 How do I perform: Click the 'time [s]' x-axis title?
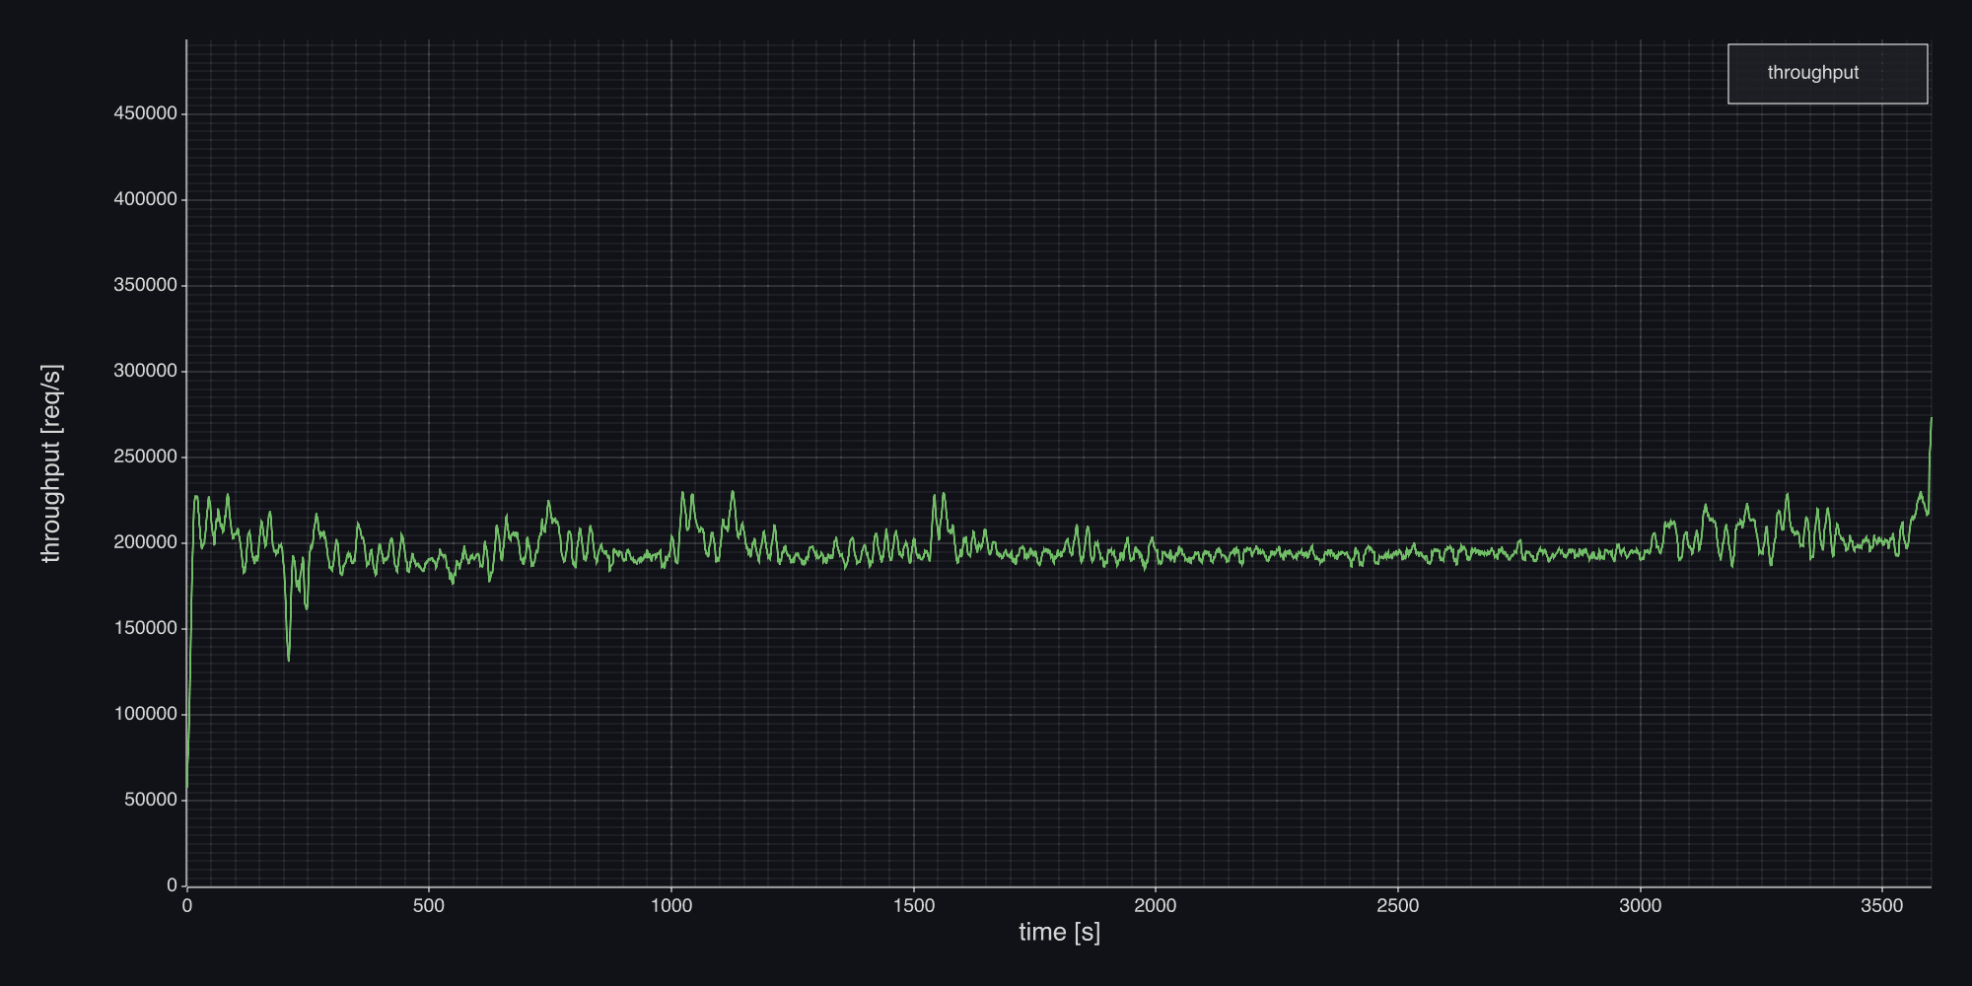click(x=1059, y=932)
